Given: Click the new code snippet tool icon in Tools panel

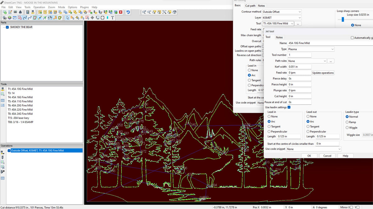Looking at the screenshot, I should (2, 94).
